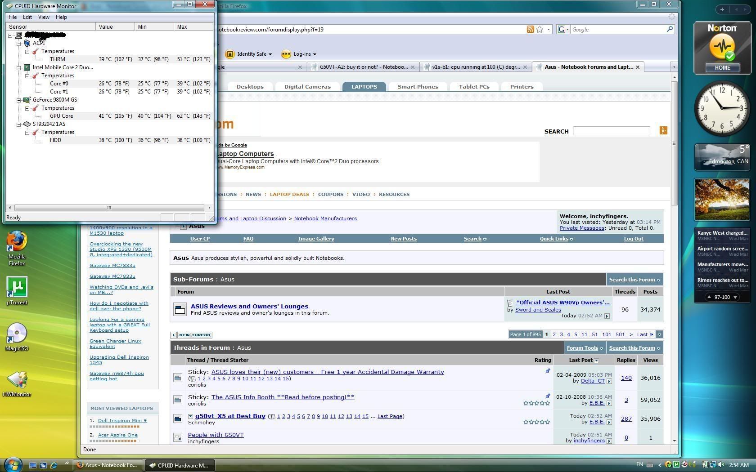Click the g50vt-X5 thread status icon
756x472 pixels.
tap(178, 419)
